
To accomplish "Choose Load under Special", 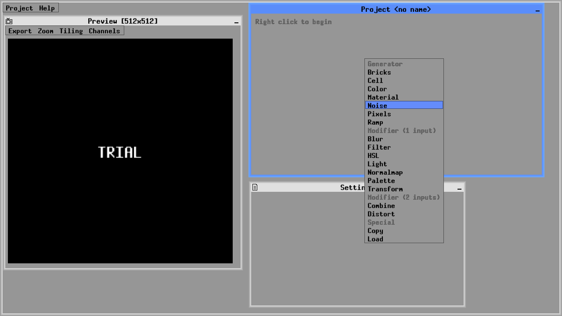I will [x=404, y=239].
